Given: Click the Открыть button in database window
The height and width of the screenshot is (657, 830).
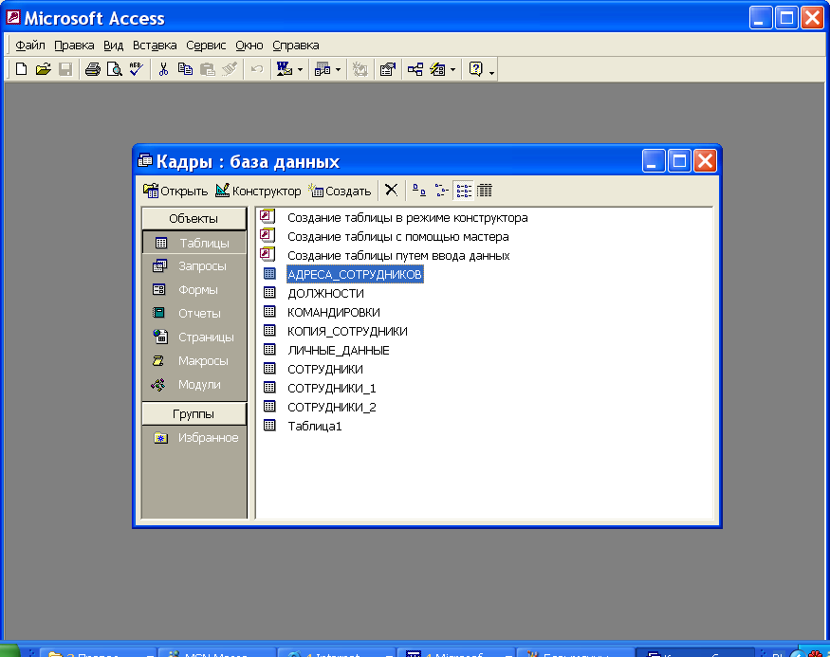Looking at the screenshot, I should [175, 191].
